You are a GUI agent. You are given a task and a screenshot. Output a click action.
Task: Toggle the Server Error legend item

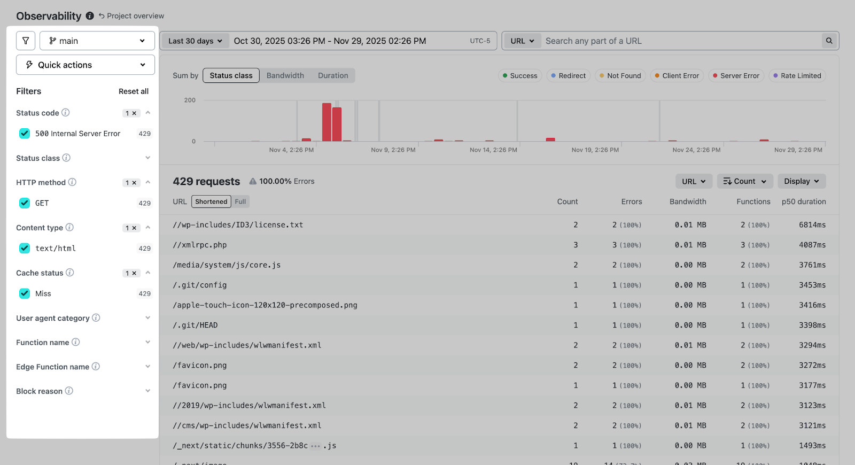pos(736,76)
